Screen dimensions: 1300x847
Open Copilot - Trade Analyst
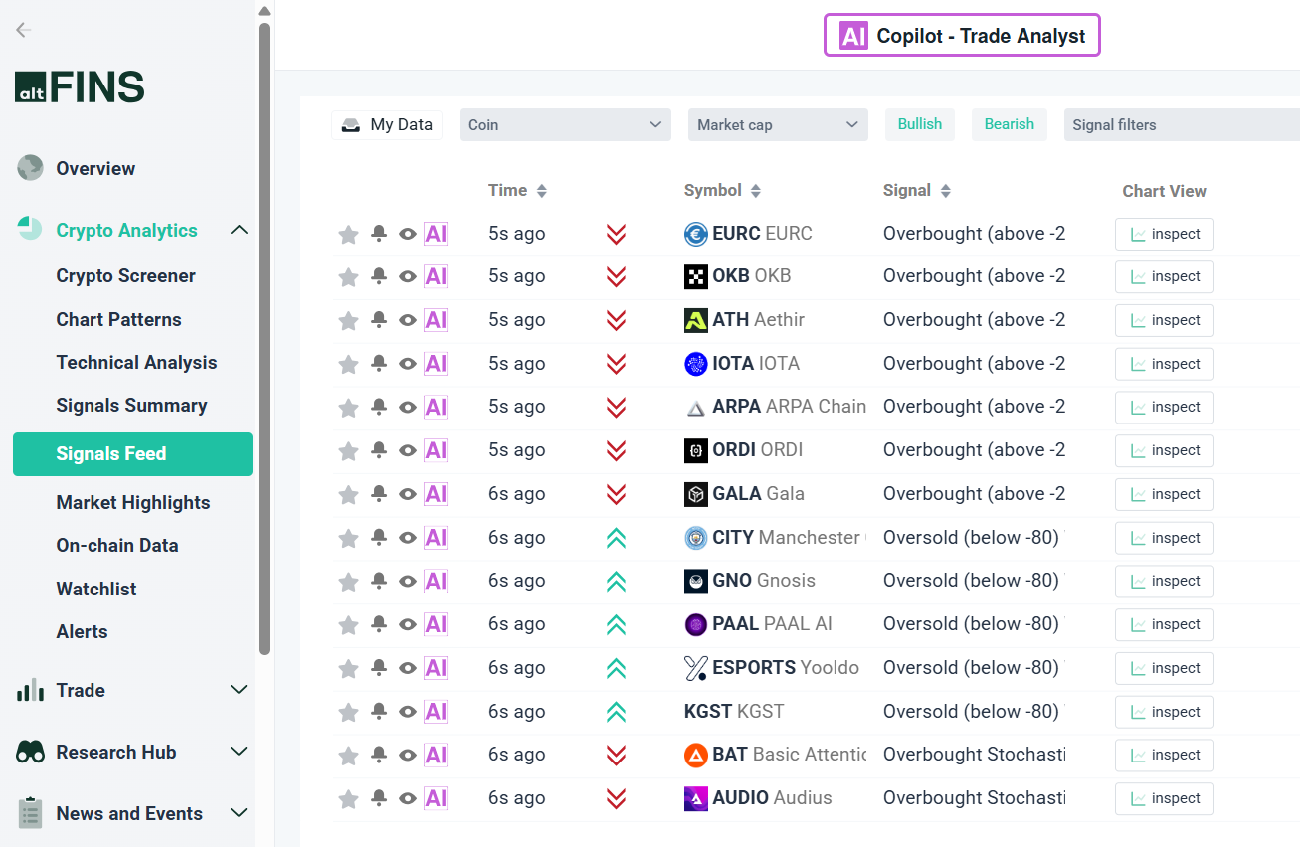(x=962, y=36)
